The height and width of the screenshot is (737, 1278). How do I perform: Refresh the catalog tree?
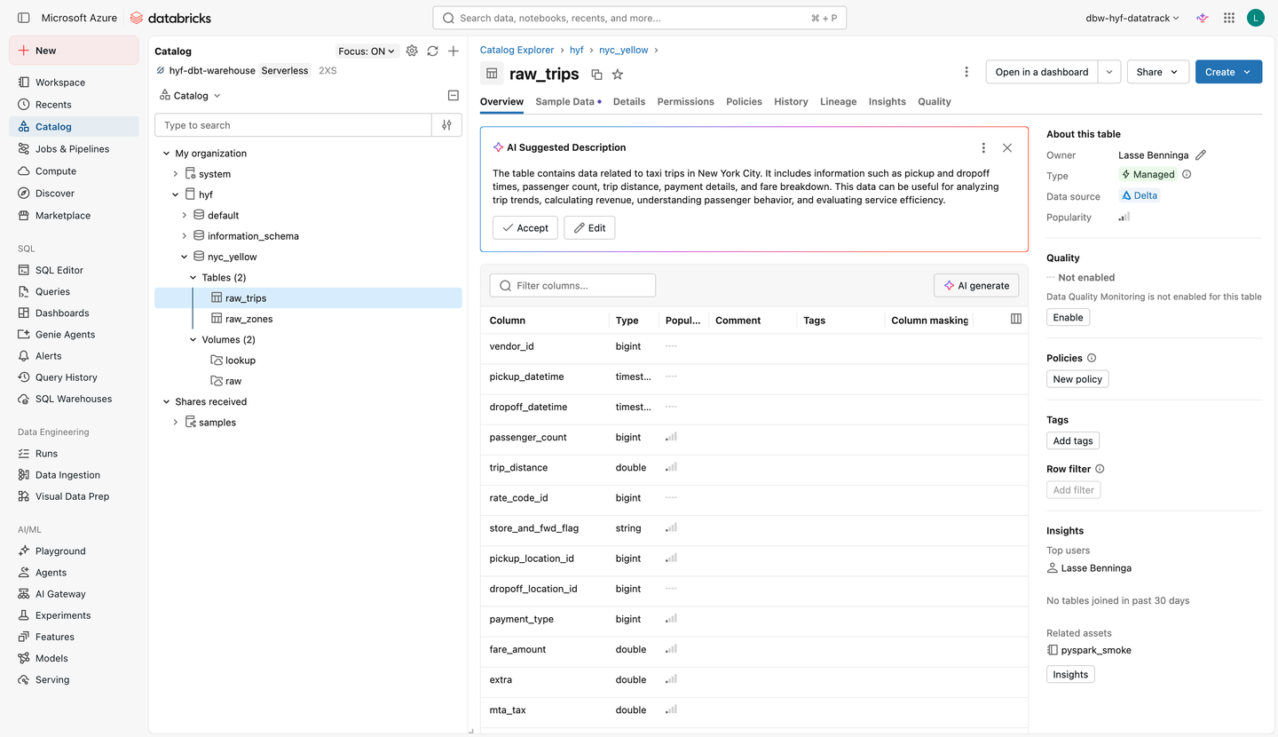[432, 52]
